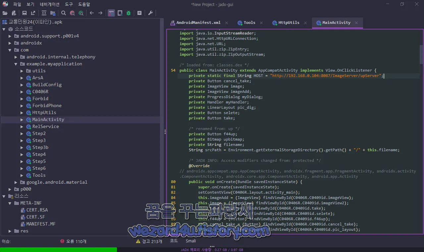Image resolution: width=424 pixels, height=252 pixels.
Task: Launch debugger via the green bug icon
Action: pos(129,13)
